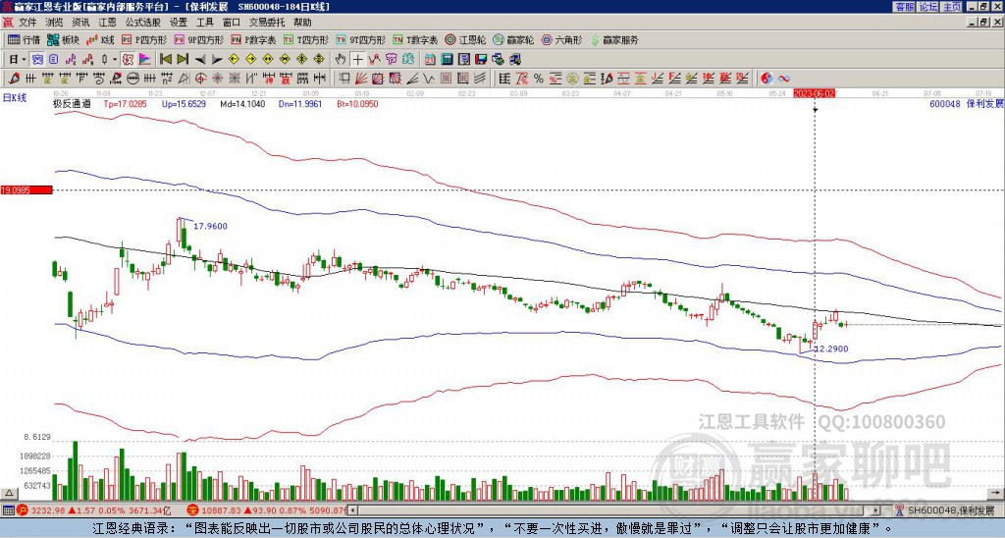Click the 日K线 label
1005x538 pixels.
(15, 97)
